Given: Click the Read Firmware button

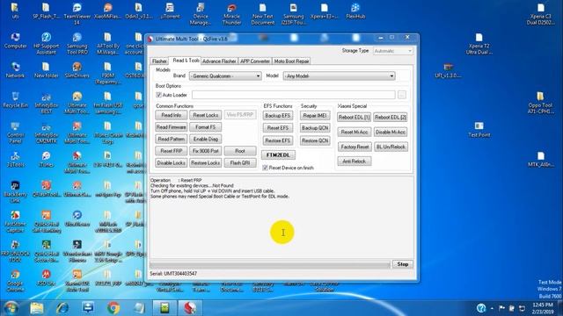Looking at the screenshot, I should pyautogui.click(x=172, y=127).
